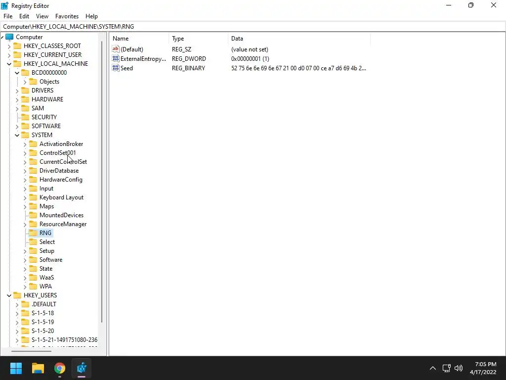Select the HKEY_LOCAL_MACHINE folder icon

point(17,64)
